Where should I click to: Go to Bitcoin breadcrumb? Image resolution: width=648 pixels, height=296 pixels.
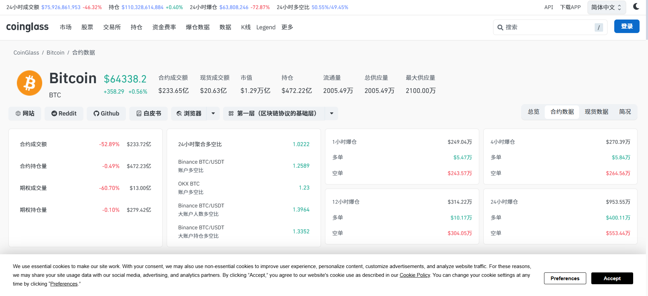[x=55, y=53]
